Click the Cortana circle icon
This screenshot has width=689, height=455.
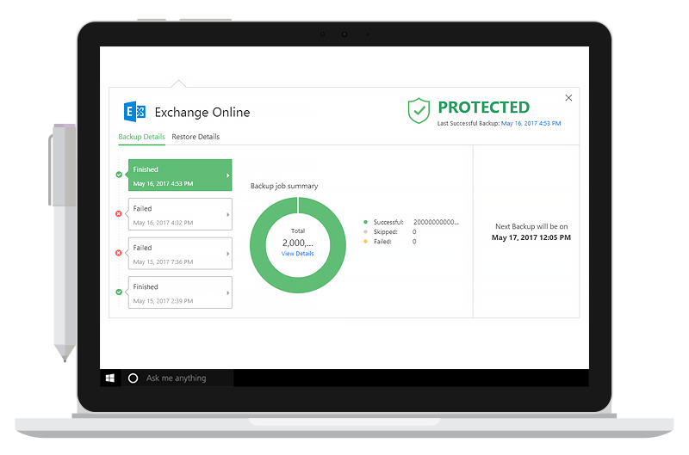pos(133,378)
